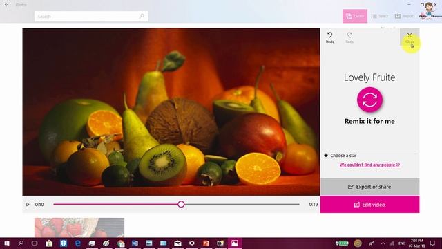
Task: Open the Settings gear on the taskbar
Action: (x=192, y=243)
